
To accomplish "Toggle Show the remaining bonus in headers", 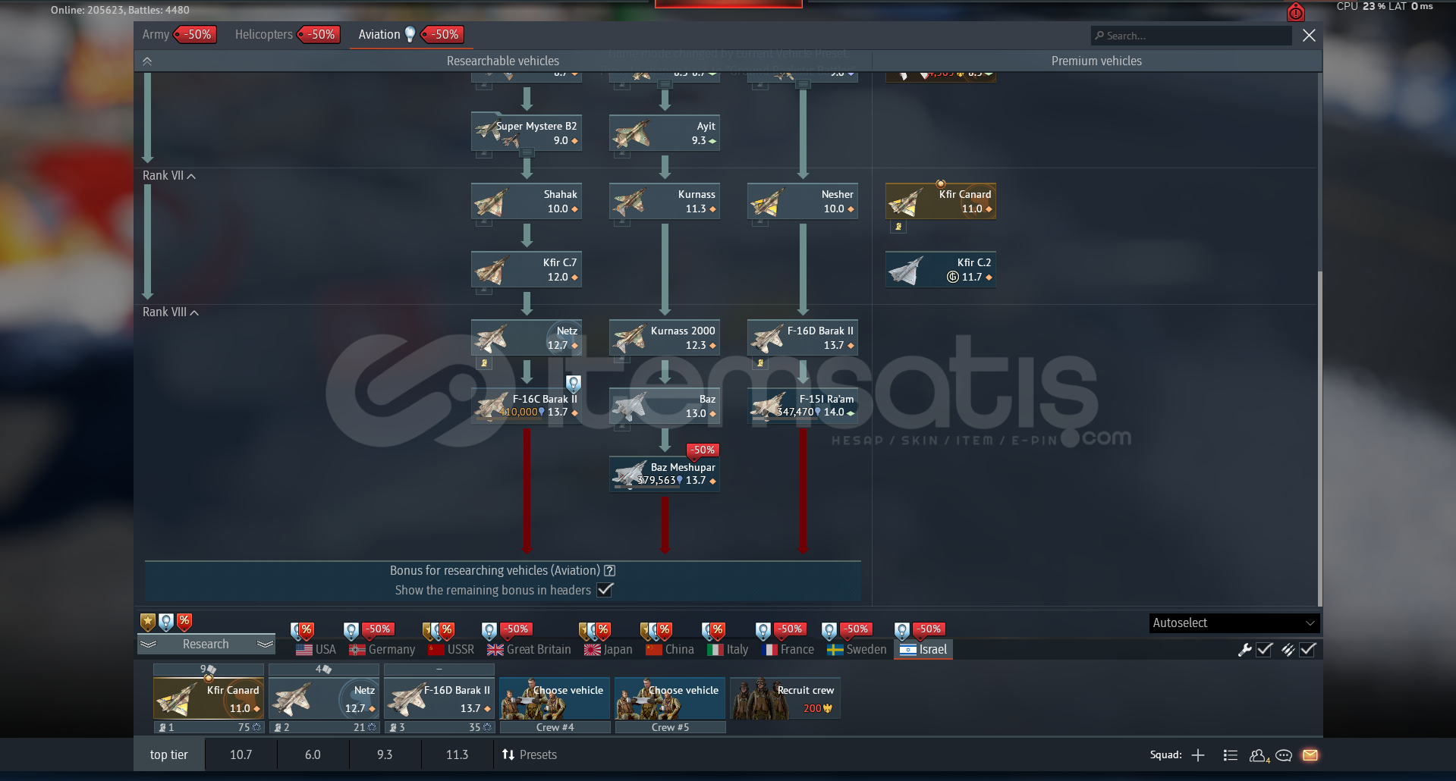I will tap(605, 590).
